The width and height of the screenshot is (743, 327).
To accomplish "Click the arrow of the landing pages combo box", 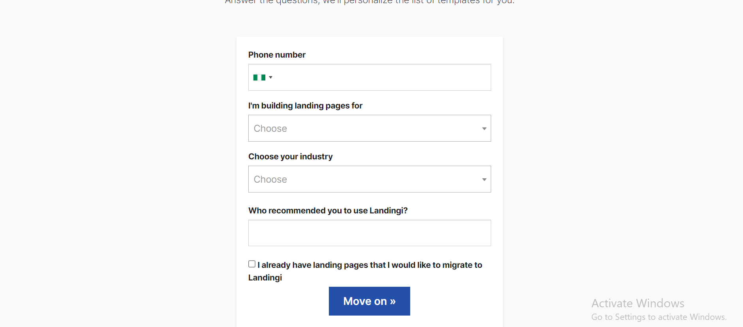I will tap(484, 129).
